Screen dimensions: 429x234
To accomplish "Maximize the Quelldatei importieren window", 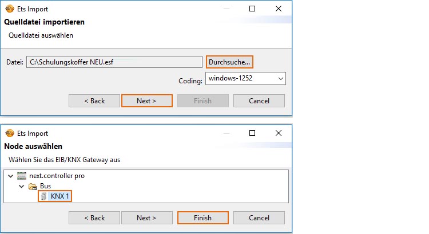I will click(x=252, y=9).
